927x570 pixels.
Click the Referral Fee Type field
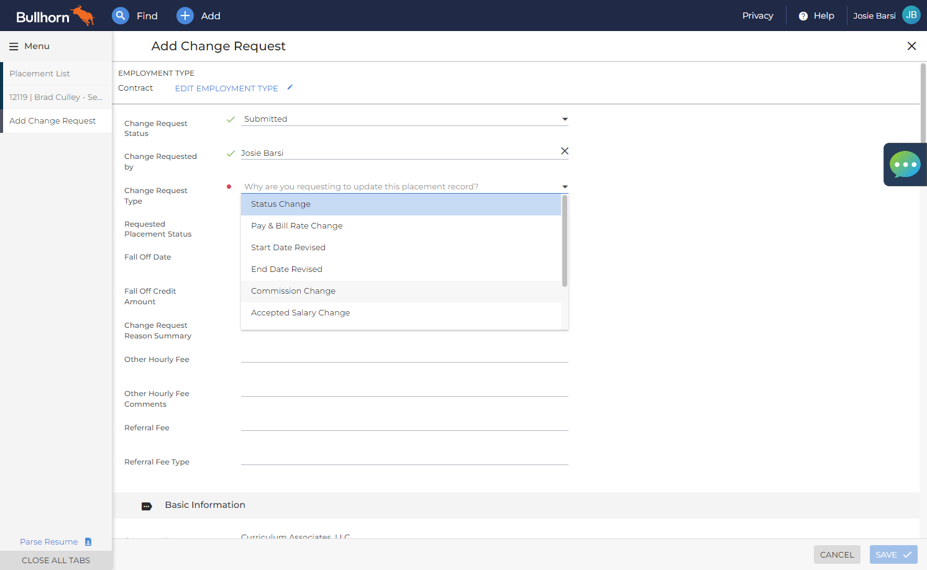click(x=404, y=458)
